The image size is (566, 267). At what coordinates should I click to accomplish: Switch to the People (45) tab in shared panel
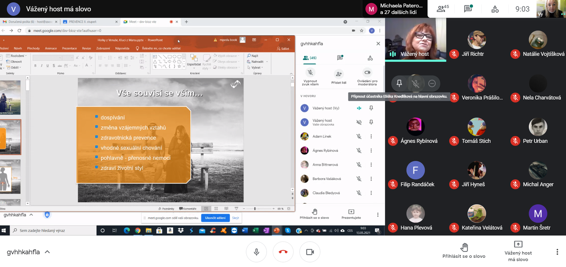310,58
